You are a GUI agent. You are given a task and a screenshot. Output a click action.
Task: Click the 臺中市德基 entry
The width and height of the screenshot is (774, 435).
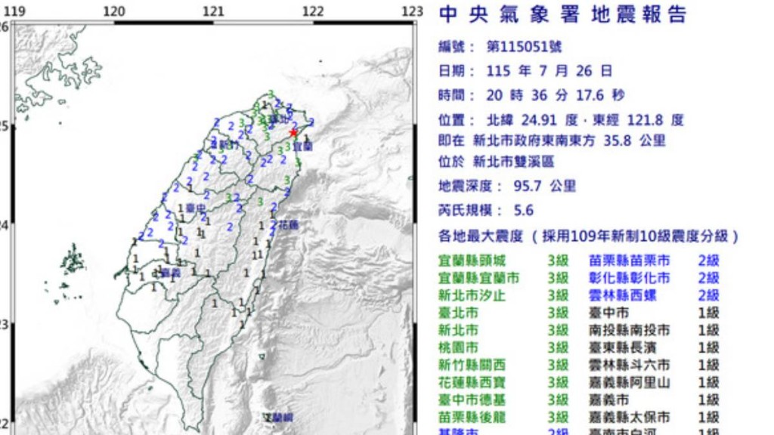503,400
